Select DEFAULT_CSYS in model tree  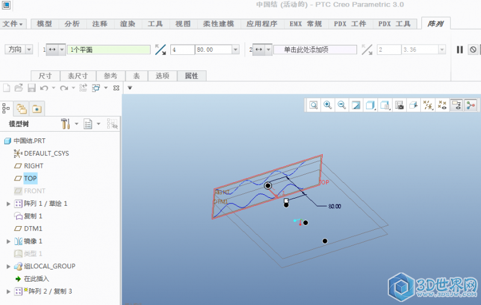[46, 153]
